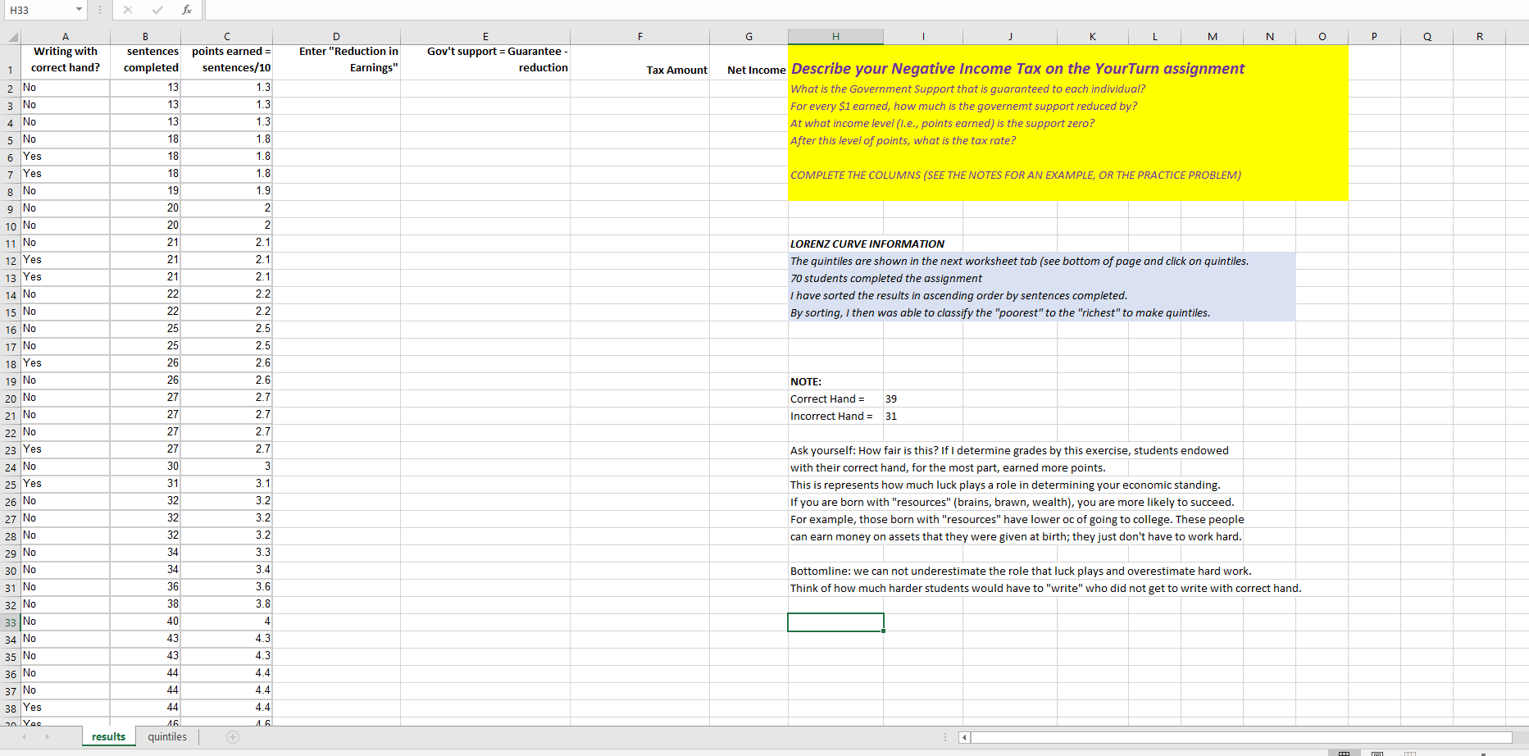Select the results sheet tab
The image size is (1529, 756).
107,736
